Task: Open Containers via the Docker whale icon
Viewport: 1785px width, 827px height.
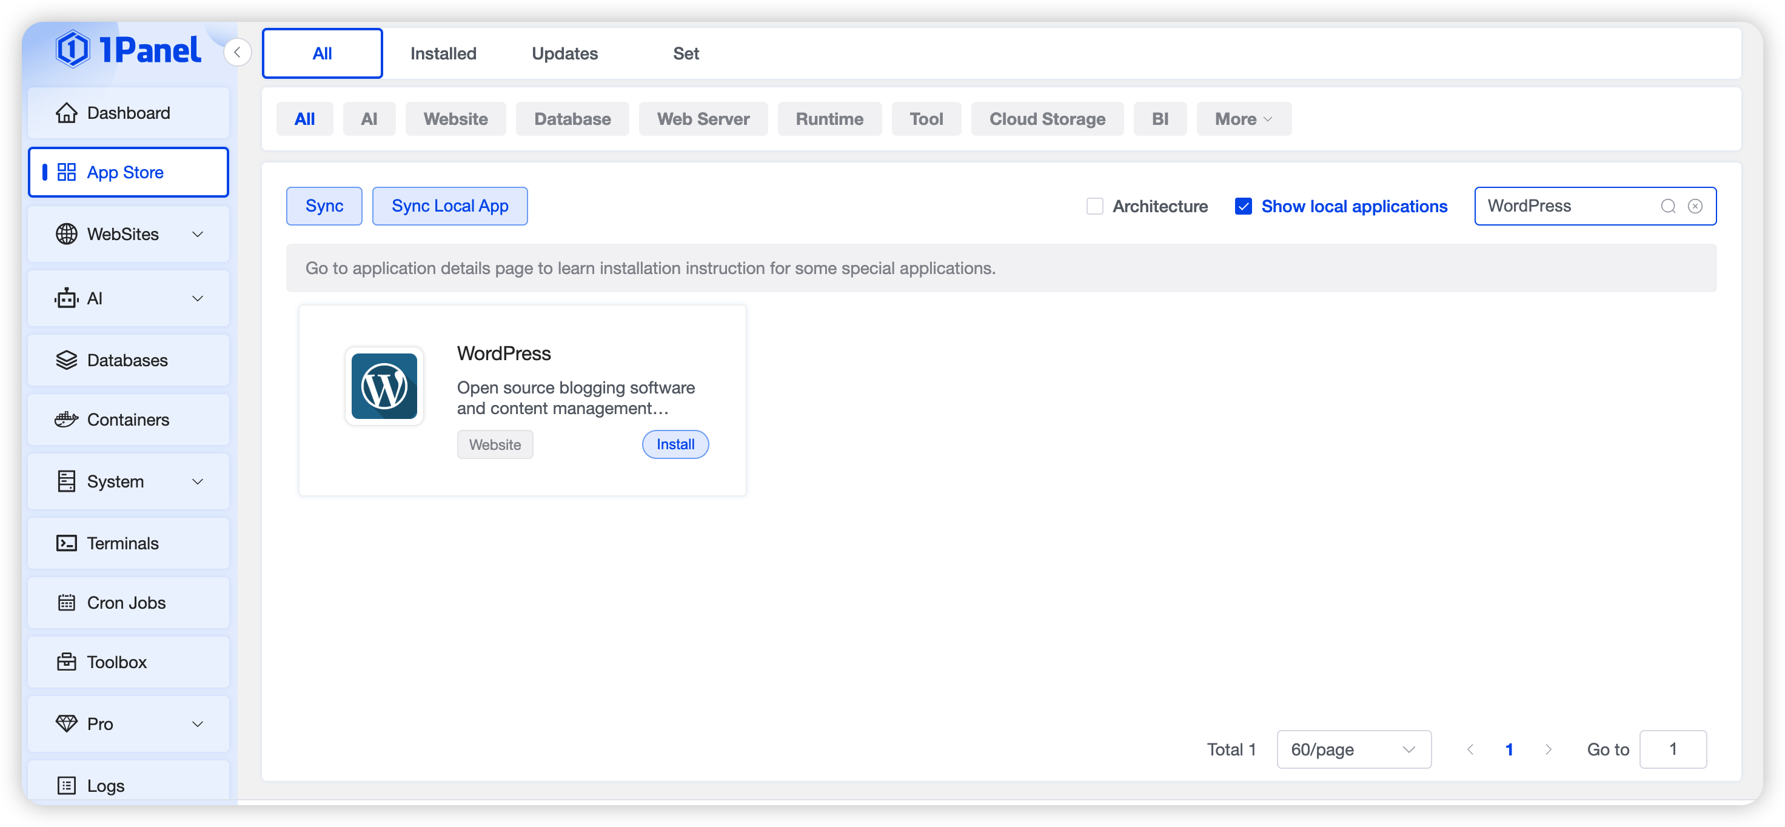Action: (x=67, y=420)
